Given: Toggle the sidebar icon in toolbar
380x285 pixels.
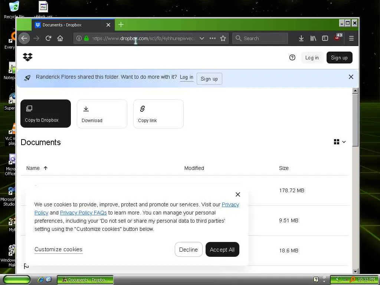Looking at the screenshot, I should 325,38.
